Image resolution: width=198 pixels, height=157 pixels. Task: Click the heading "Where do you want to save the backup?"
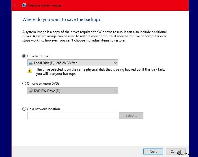pos(61,19)
